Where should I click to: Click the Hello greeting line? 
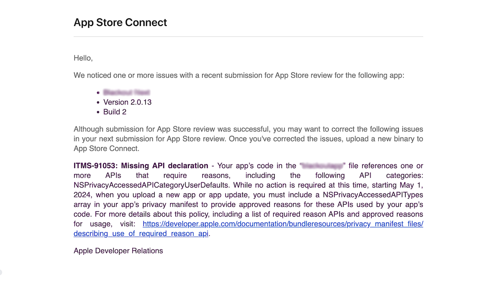pos(83,58)
